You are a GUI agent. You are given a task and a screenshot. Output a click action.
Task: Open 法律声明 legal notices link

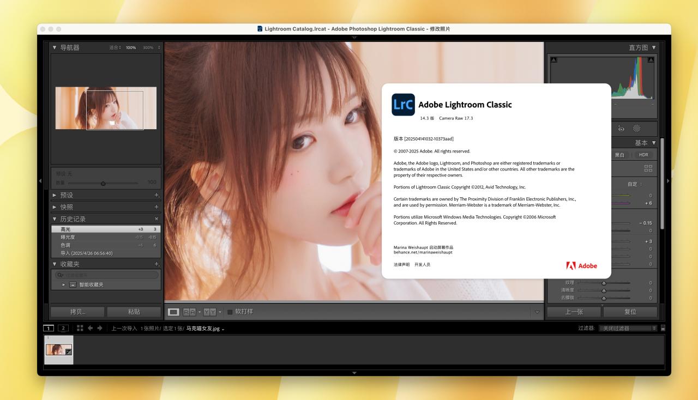401,264
